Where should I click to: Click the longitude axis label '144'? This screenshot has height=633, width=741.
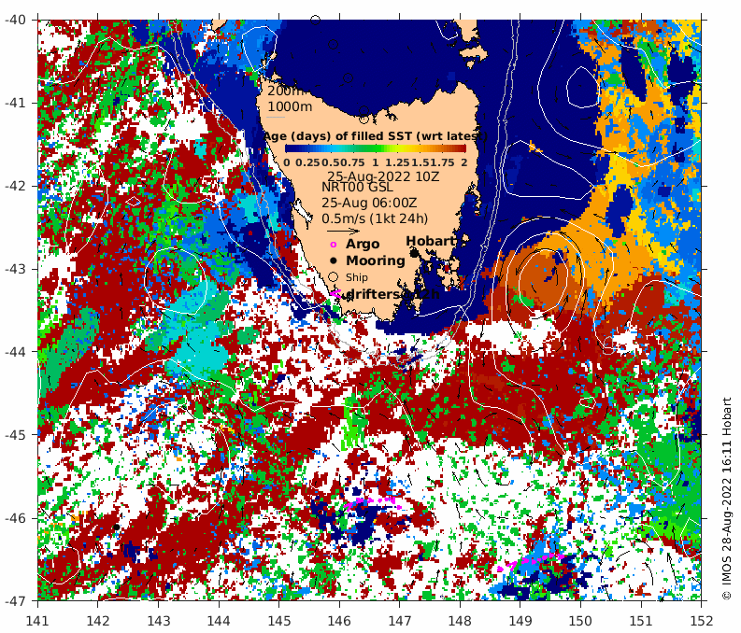pos(219,620)
